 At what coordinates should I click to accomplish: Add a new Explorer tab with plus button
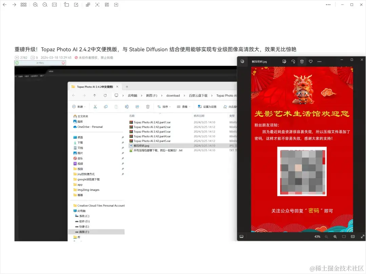(x=127, y=87)
